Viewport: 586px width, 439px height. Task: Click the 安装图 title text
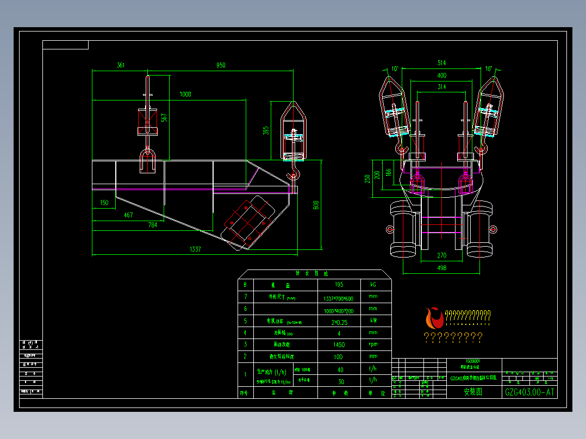click(473, 392)
